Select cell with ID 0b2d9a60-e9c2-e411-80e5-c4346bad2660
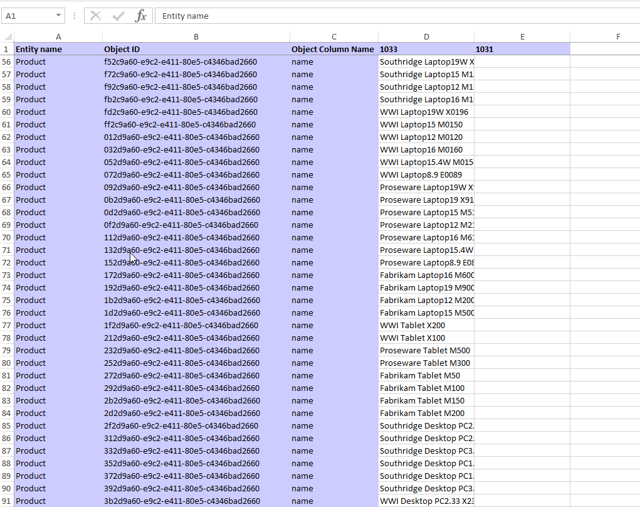The image size is (640, 507). pyautogui.click(x=196, y=200)
